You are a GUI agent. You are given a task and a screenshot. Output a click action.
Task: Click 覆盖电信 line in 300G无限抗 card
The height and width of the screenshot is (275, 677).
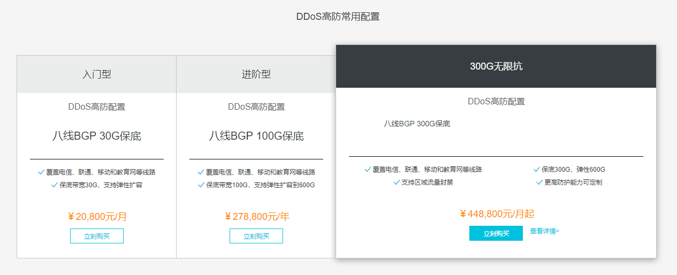pos(427,170)
